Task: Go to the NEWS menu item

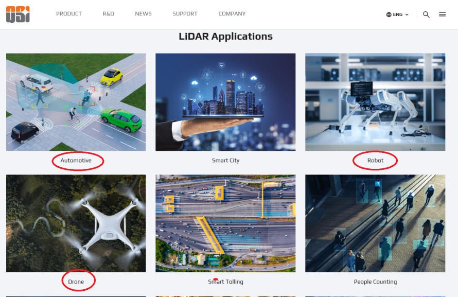Action: pos(143,14)
